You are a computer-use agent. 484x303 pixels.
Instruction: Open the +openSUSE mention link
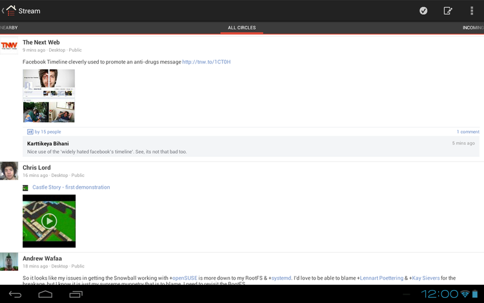click(x=186, y=278)
